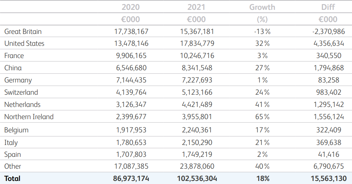Click the 6,790,675 diff cell
The width and height of the screenshot is (352, 184).
(x=329, y=166)
